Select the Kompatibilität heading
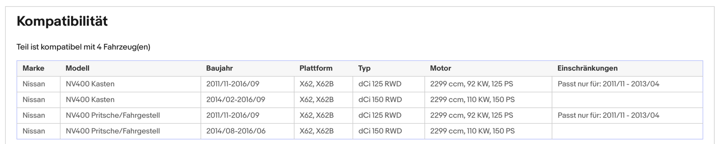The width and height of the screenshot is (720, 144). click(x=62, y=21)
